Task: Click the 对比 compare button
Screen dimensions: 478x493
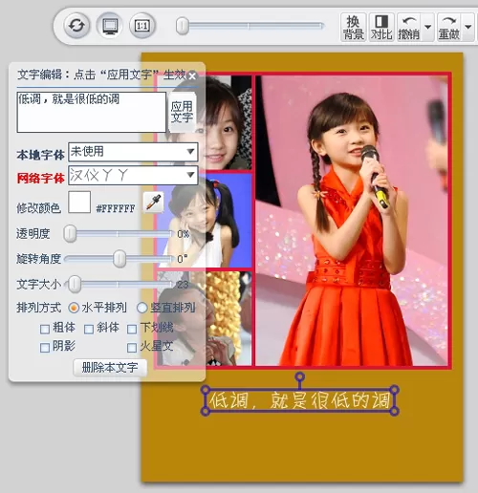Action: click(x=381, y=28)
